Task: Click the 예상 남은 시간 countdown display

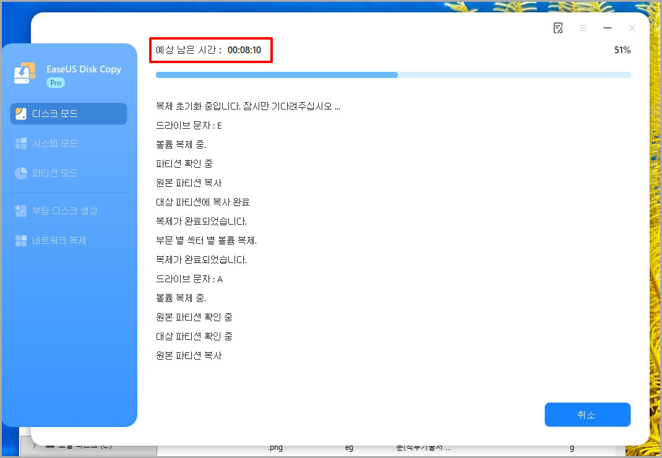Action: click(x=211, y=50)
